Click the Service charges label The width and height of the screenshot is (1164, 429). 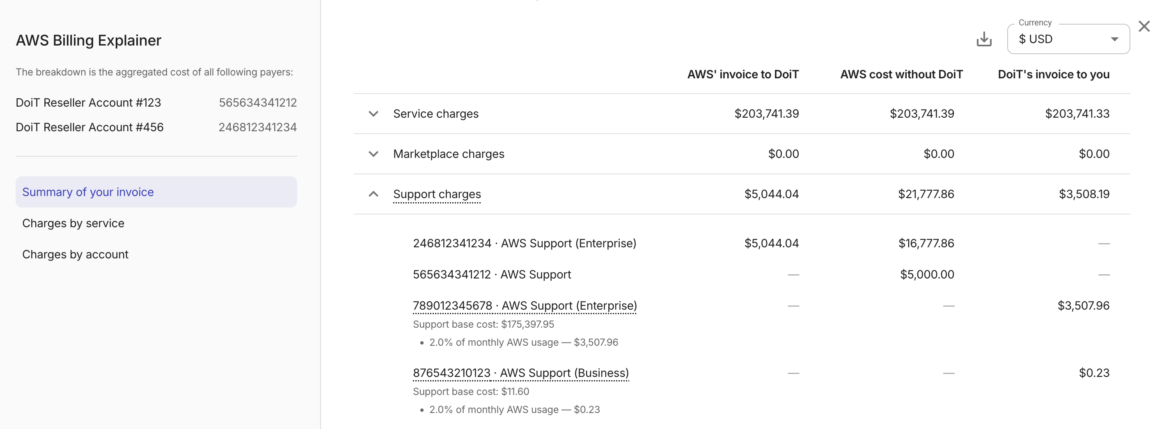435,114
